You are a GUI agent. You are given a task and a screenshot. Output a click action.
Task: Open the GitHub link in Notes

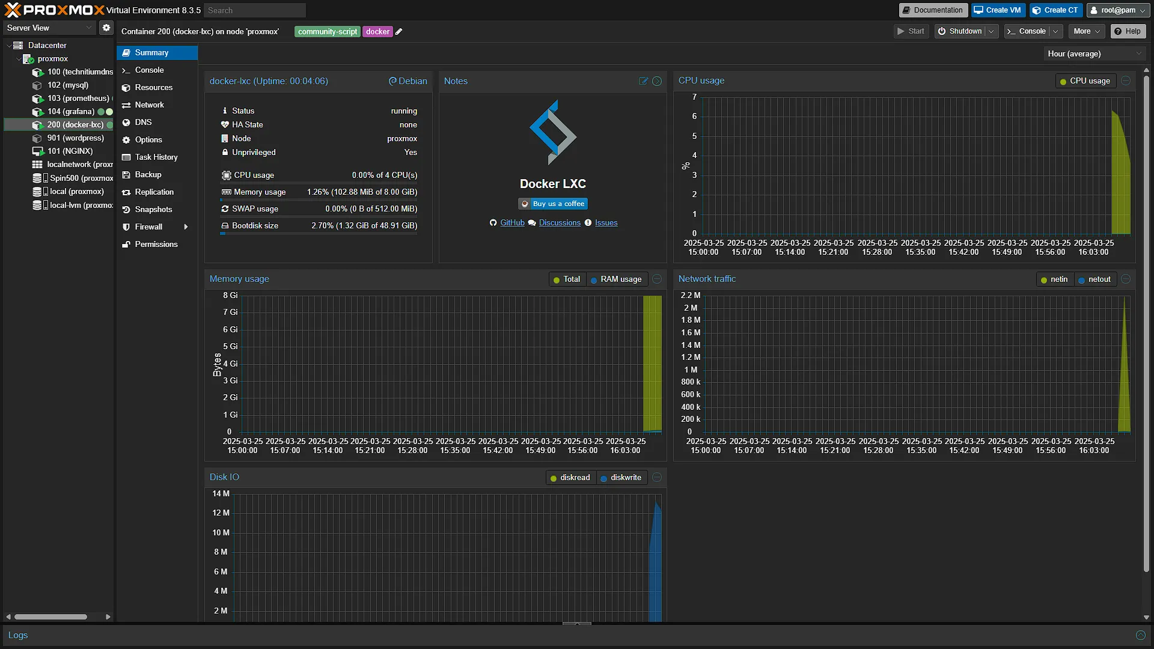pyautogui.click(x=512, y=223)
